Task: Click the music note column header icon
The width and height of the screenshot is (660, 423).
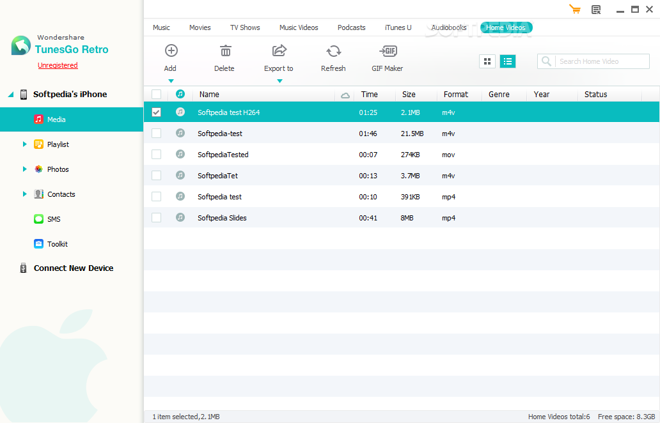Action: point(180,94)
